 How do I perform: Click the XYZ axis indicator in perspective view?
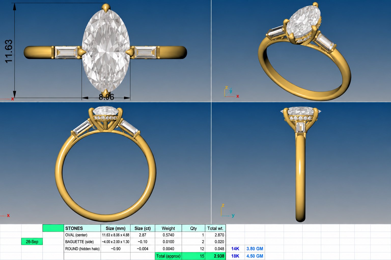click(x=231, y=92)
